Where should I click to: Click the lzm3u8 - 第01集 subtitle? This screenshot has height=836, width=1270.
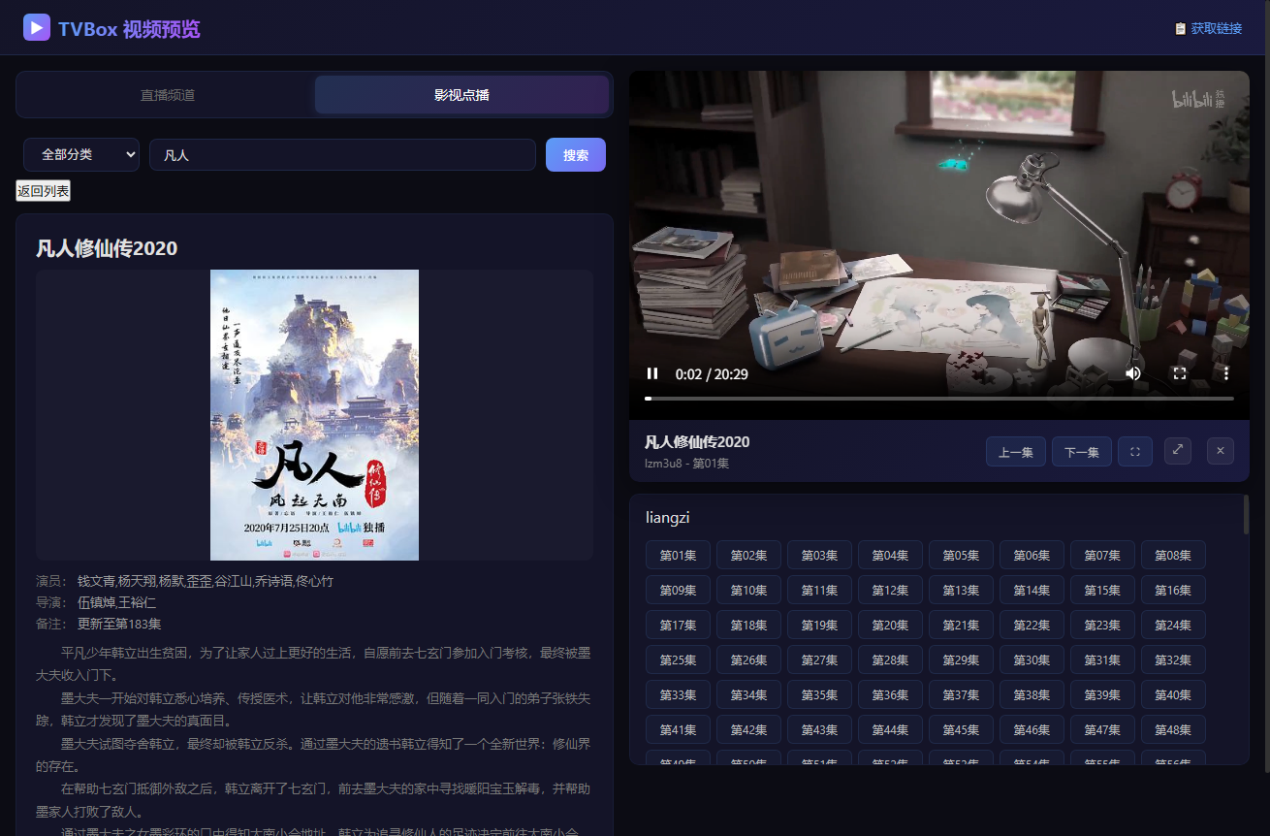(686, 464)
